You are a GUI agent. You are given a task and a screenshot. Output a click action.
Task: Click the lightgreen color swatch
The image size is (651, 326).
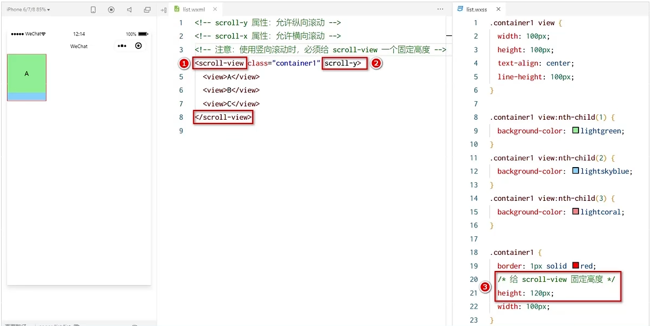click(x=575, y=131)
